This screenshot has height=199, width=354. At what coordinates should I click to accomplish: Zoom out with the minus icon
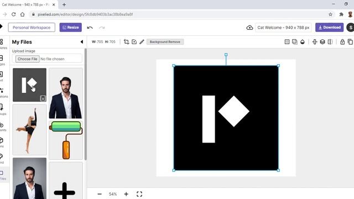[x=100, y=194]
